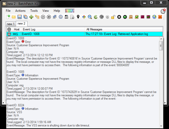Click the green circular refresh arrow icon
Viewport: 169px width, 129px height.
pyautogui.click(x=96, y=17)
